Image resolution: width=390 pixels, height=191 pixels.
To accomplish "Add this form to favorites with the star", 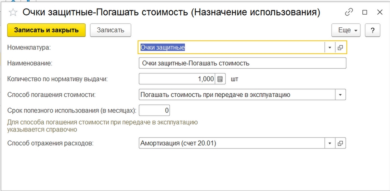I will point(13,12).
